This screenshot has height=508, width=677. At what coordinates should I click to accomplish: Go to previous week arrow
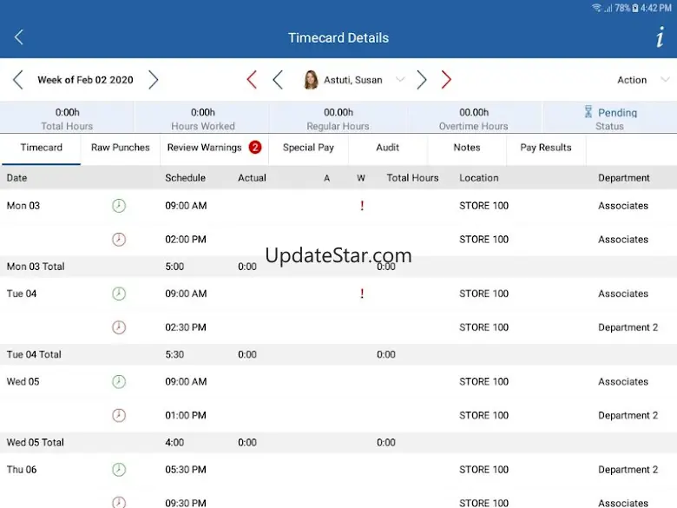click(x=18, y=80)
